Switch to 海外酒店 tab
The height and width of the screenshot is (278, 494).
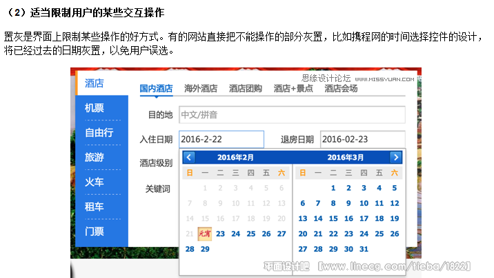coord(201,89)
